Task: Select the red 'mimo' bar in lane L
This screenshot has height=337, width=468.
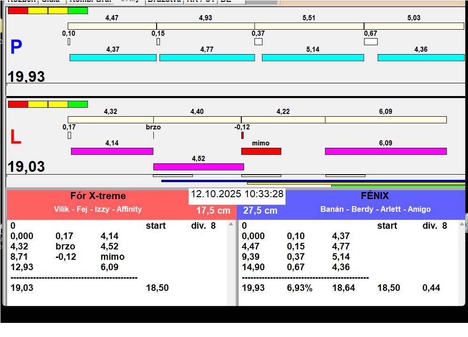Action: click(x=261, y=151)
